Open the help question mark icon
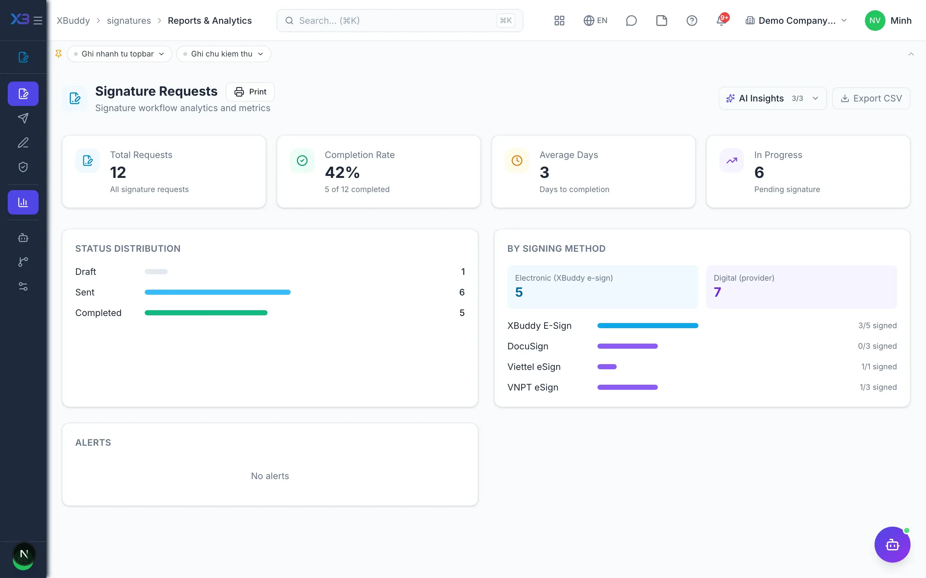This screenshot has width=926, height=578. [691, 21]
